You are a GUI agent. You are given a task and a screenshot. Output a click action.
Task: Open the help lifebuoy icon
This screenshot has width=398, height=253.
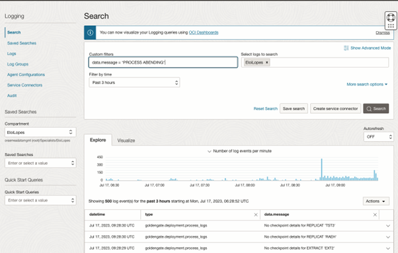tap(391, 17)
